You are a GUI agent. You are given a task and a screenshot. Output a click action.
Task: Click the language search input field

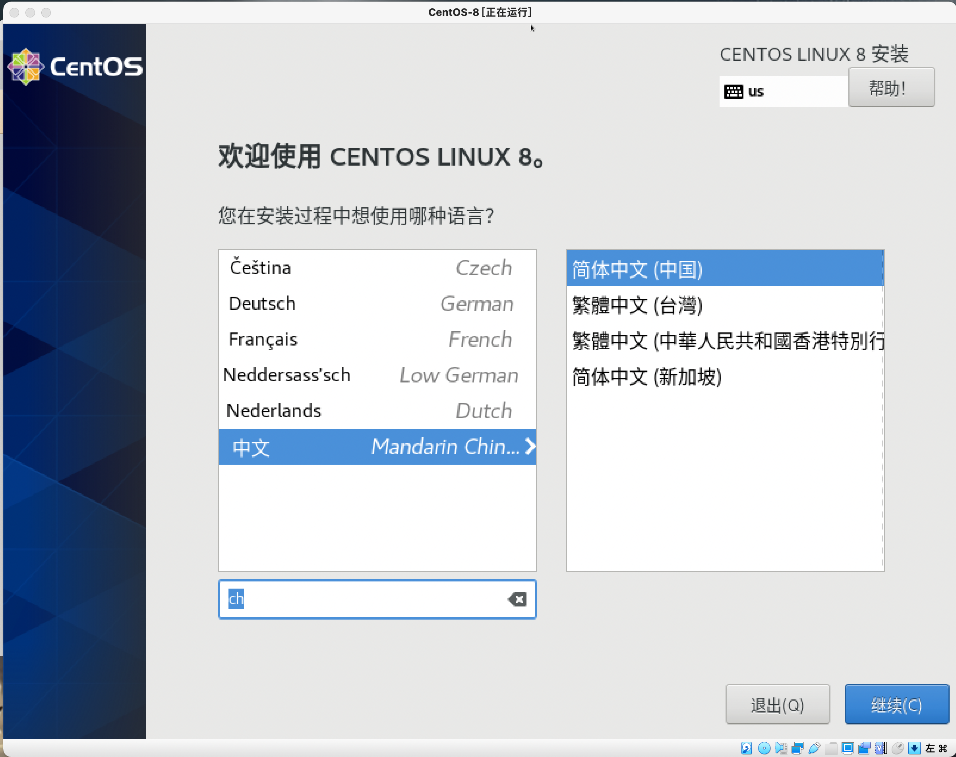point(364,599)
